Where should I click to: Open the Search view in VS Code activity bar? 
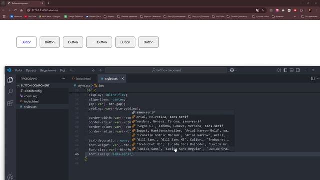point(10,91)
